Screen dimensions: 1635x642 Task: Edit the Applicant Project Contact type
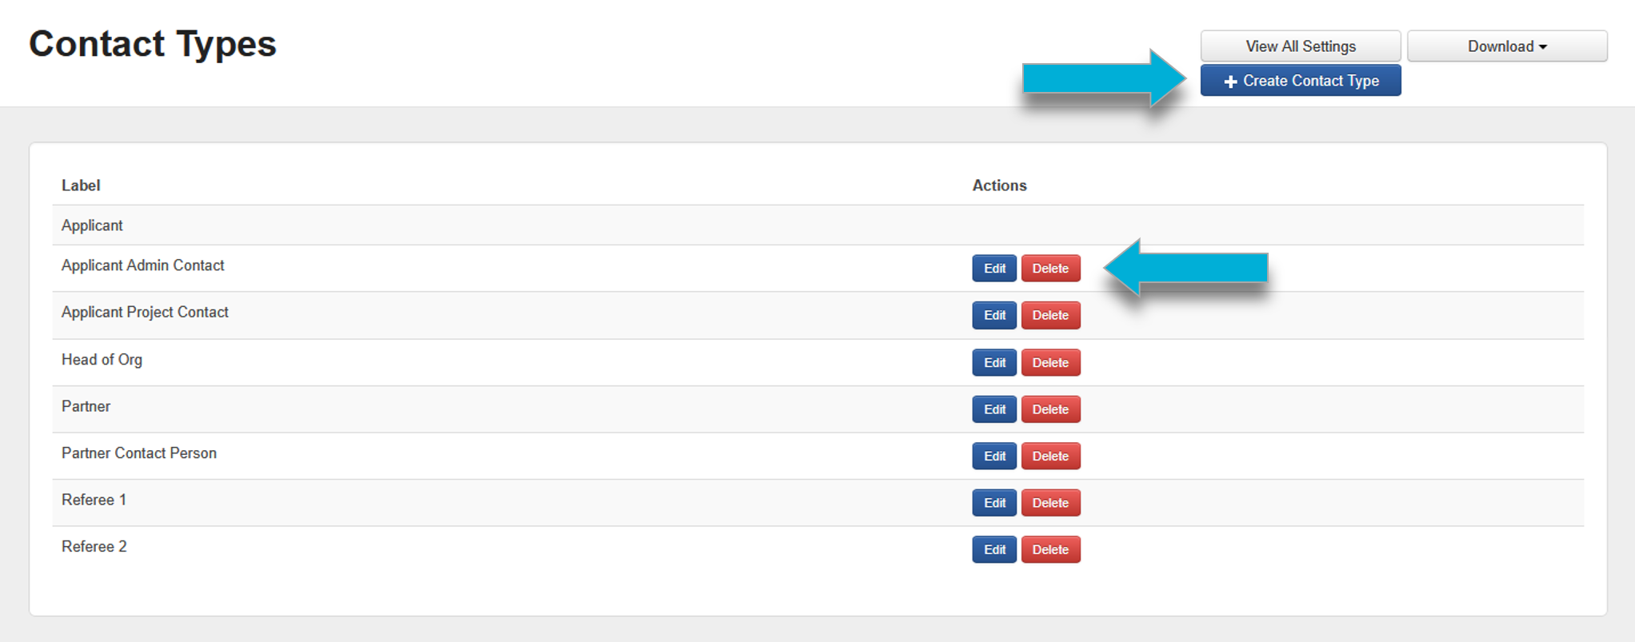pyautogui.click(x=994, y=315)
